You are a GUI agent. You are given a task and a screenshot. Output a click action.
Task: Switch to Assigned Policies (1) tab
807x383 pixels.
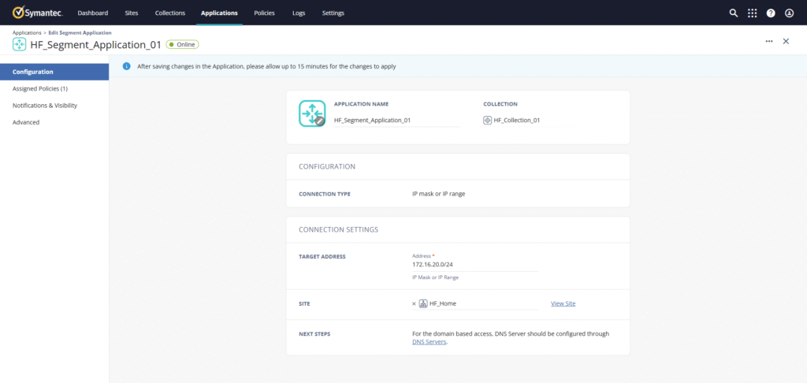point(40,88)
